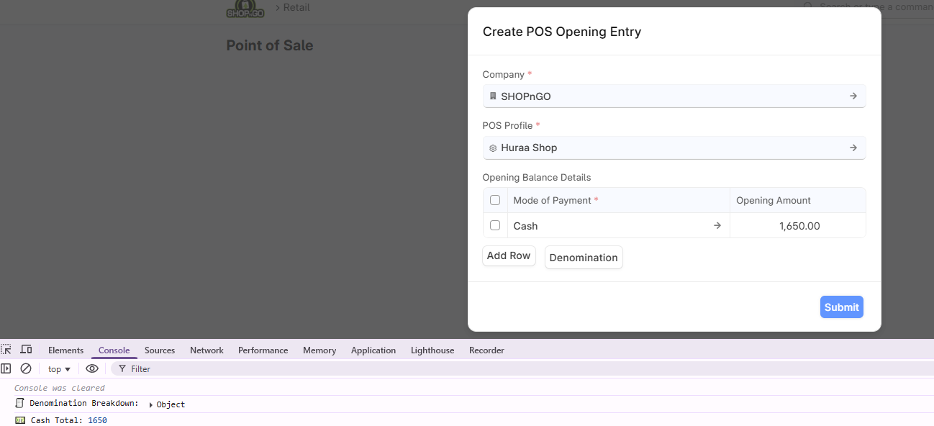The image size is (934, 426).
Task: Open the Company link arrow beside SHOPnGO
Action: coord(853,96)
